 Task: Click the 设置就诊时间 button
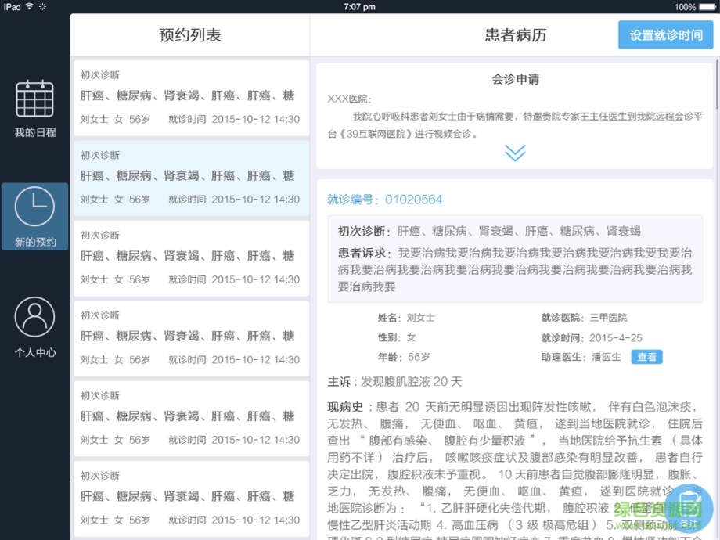point(665,34)
